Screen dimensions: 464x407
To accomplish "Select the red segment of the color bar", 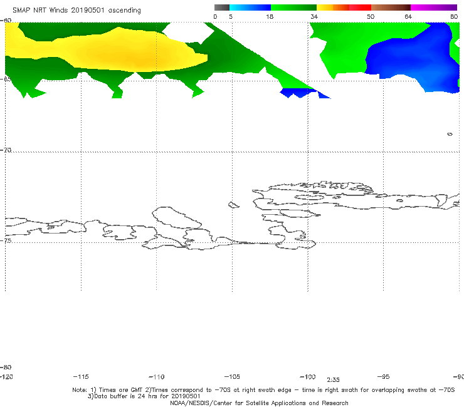I will pyautogui.click(x=360, y=8).
